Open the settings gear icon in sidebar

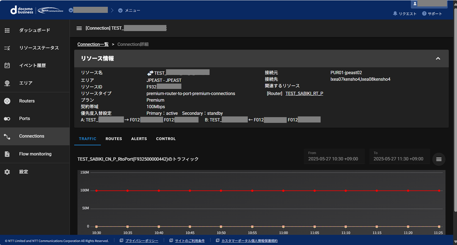point(7,172)
